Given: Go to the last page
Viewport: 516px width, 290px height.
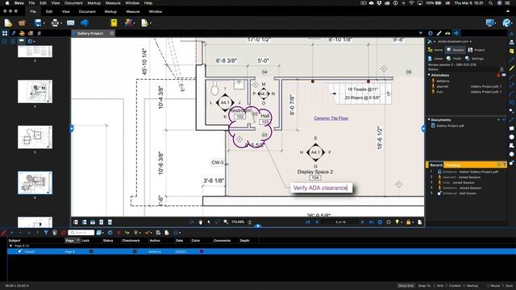Looking at the screenshot, I should tap(371, 222).
